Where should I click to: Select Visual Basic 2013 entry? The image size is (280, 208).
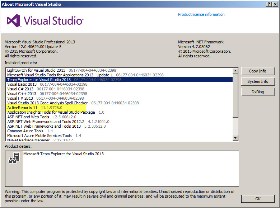[22, 84]
